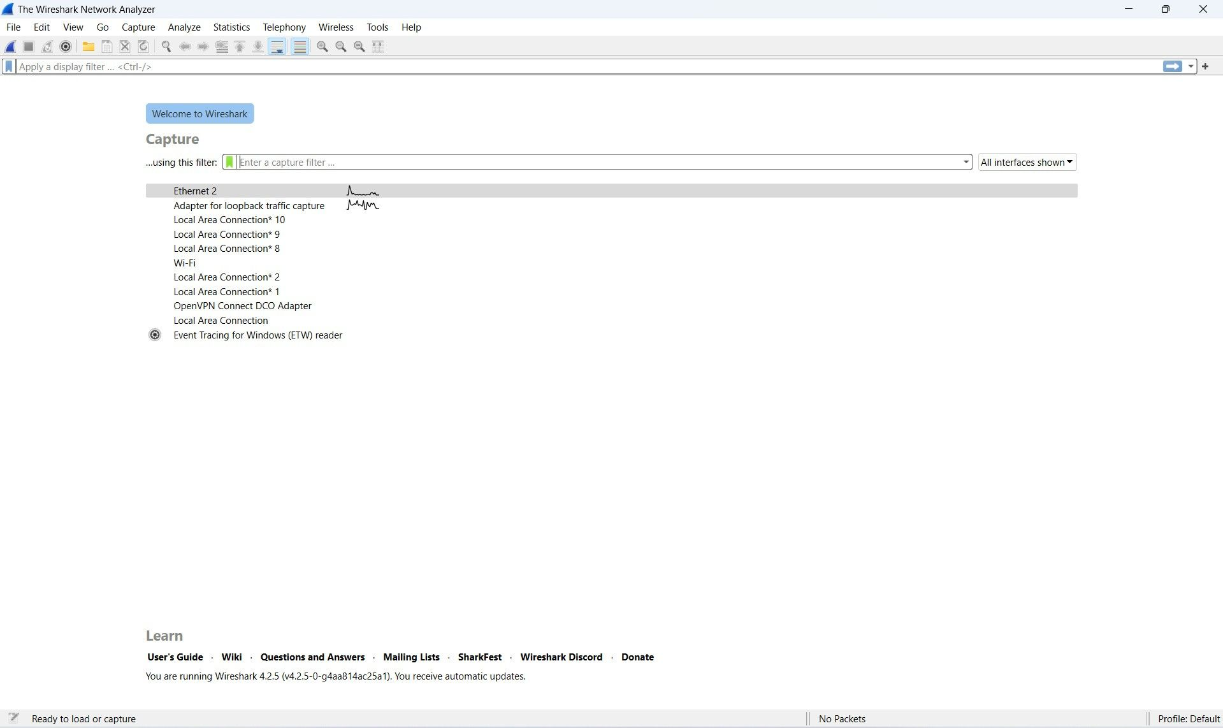Click Profile: Default in status bar
Image resolution: width=1223 pixels, height=728 pixels.
click(1189, 718)
